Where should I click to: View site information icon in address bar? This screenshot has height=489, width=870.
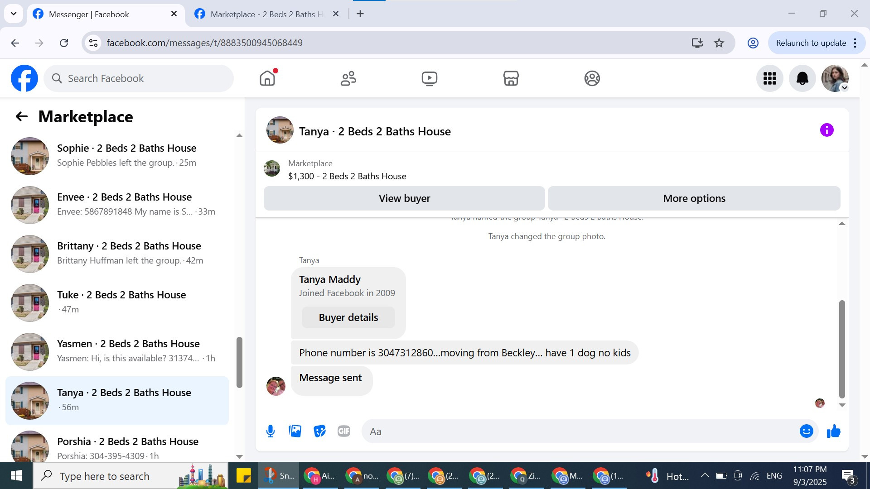(x=93, y=43)
